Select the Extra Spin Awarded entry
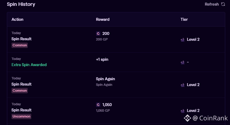The image size is (230, 125). (29, 65)
